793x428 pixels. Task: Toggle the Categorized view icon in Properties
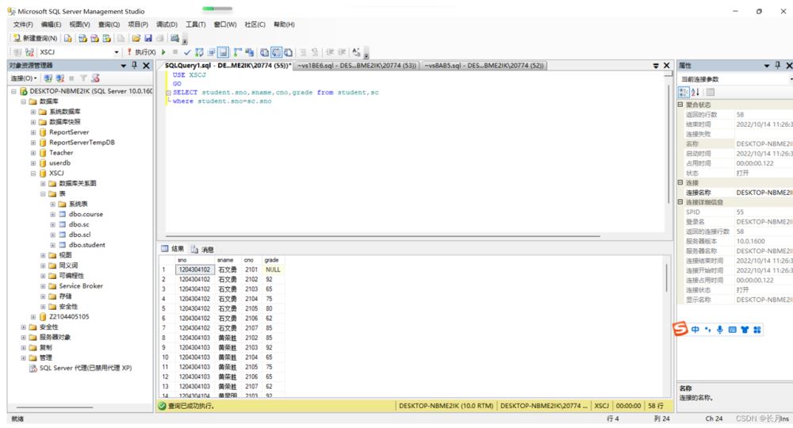684,93
